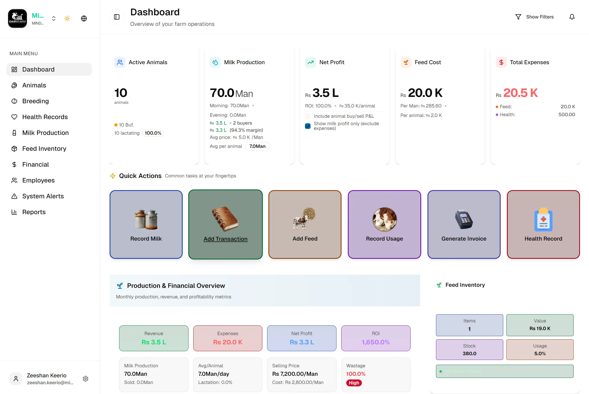Click Generate Invoice quick action
This screenshot has height=394, width=589.
coord(464,224)
